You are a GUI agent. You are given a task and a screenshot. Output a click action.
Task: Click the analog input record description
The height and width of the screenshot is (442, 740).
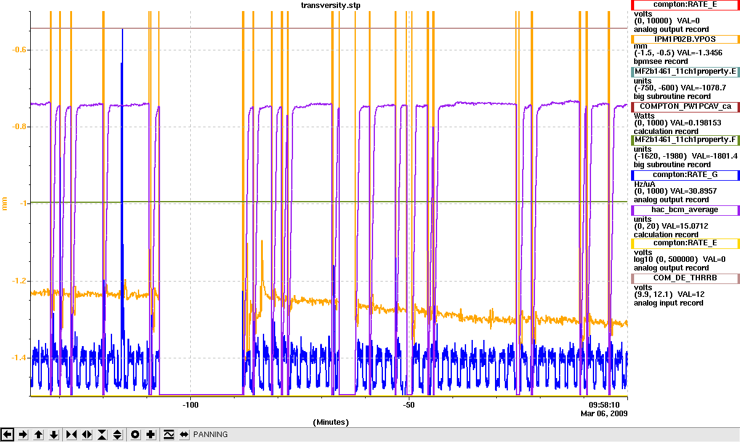tap(669, 302)
